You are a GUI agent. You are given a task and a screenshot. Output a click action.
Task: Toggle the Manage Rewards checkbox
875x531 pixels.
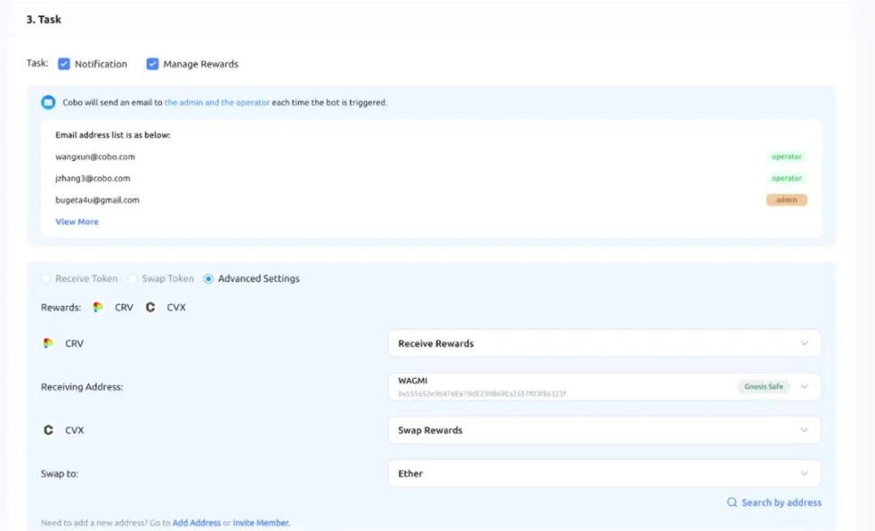[152, 64]
